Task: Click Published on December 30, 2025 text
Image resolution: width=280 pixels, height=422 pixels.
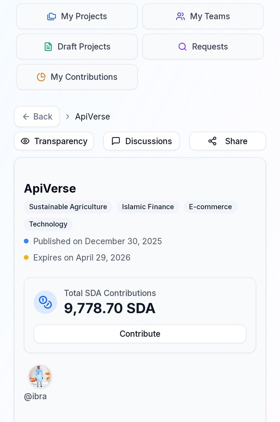Action: coord(97,241)
